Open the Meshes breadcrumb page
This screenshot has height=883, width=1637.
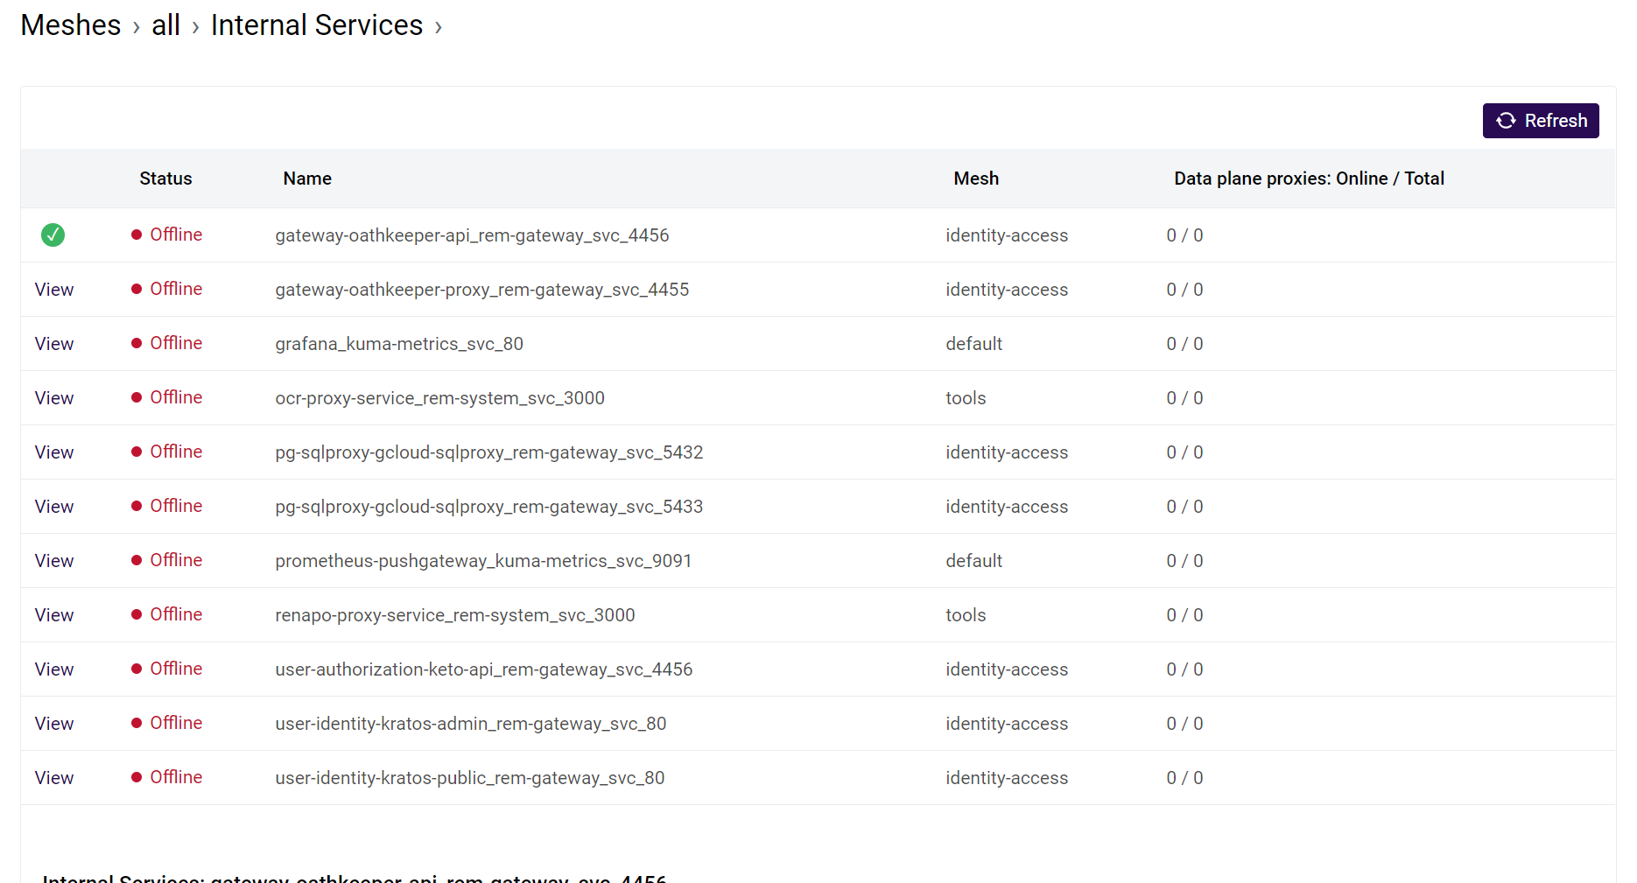tap(70, 25)
